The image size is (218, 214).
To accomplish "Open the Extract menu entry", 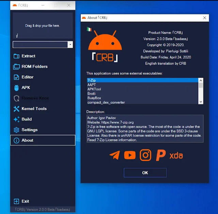I will tap(43, 56).
